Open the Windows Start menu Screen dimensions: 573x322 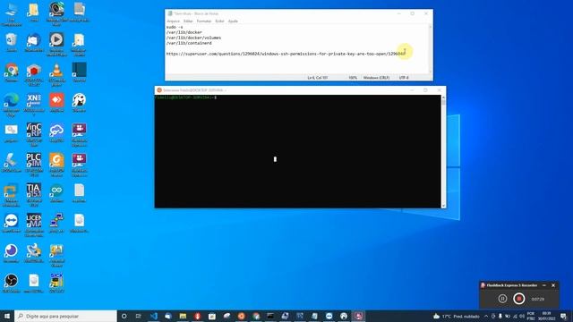pos(7,316)
